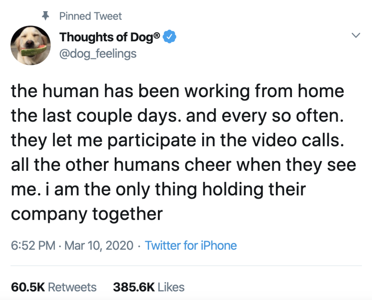Click the blue verified badge
This screenshot has width=372, height=300.
point(170,37)
